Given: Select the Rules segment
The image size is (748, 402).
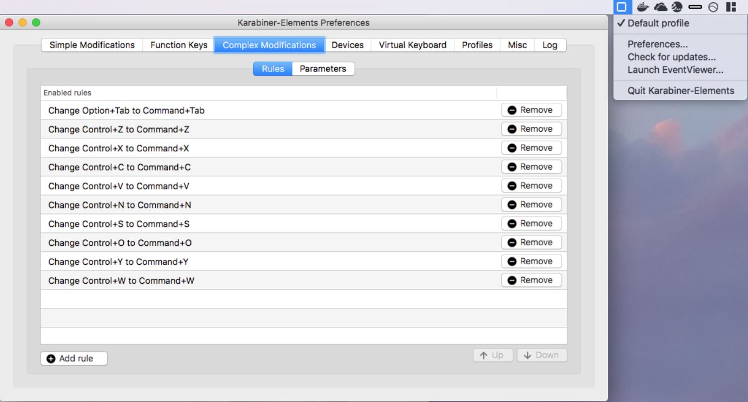Looking at the screenshot, I should click(x=273, y=69).
